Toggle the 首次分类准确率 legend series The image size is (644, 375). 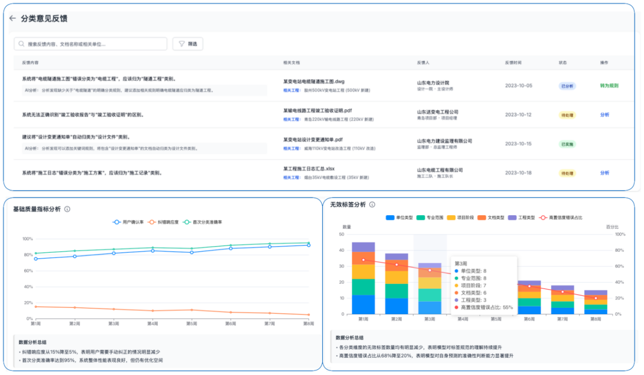pyautogui.click(x=202, y=222)
